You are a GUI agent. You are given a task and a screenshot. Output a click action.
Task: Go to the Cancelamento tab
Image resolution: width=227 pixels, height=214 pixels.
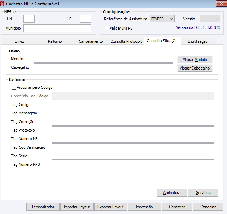point(91,41)
